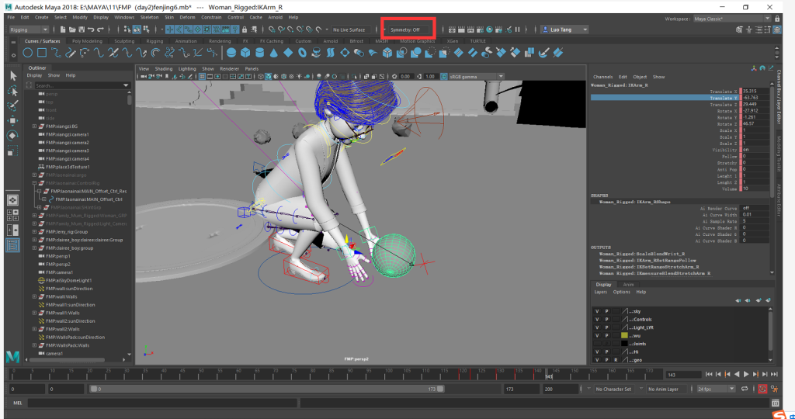Create a NURBS cube from the shelf
795x419 pixels.
[x=245, y=52]
